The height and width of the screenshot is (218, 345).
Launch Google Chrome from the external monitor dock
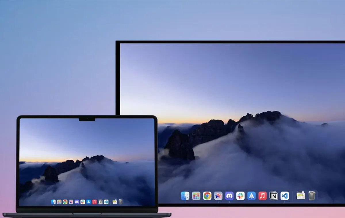(x=207, y=196)
